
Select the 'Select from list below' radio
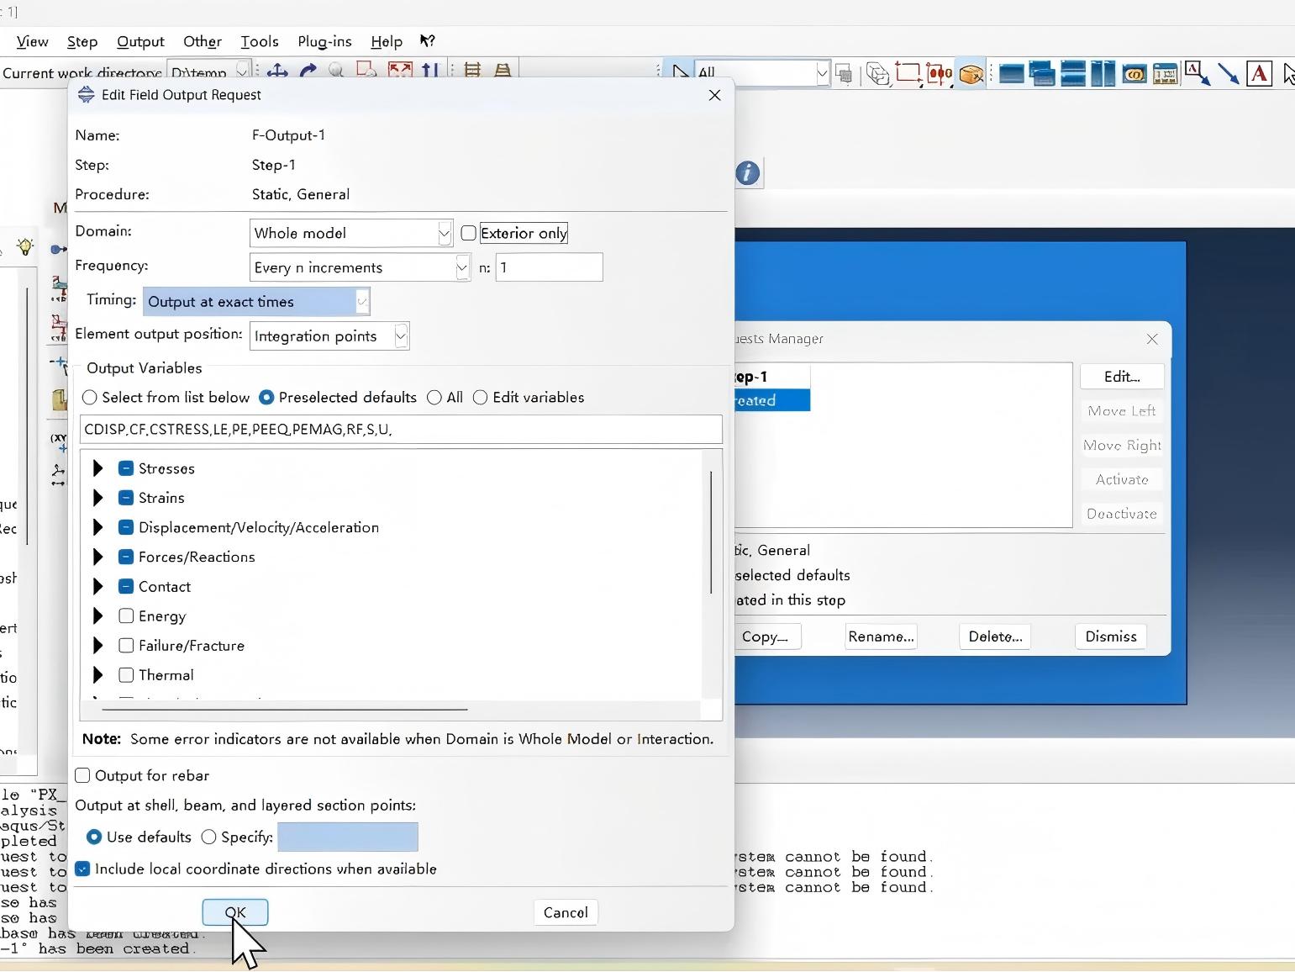click(90, 398)
